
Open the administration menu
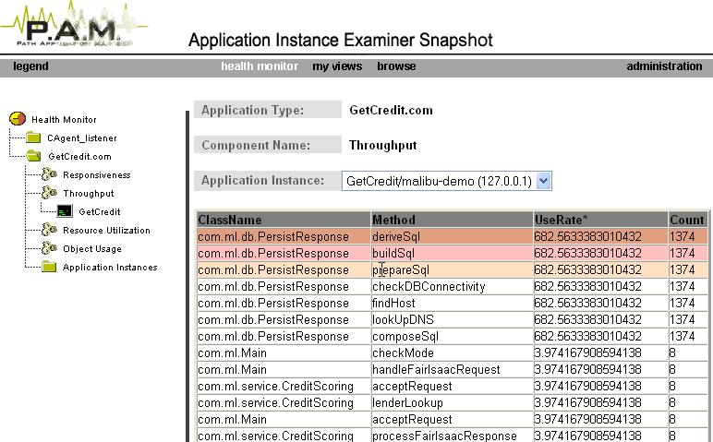click(x=664, y=66)
